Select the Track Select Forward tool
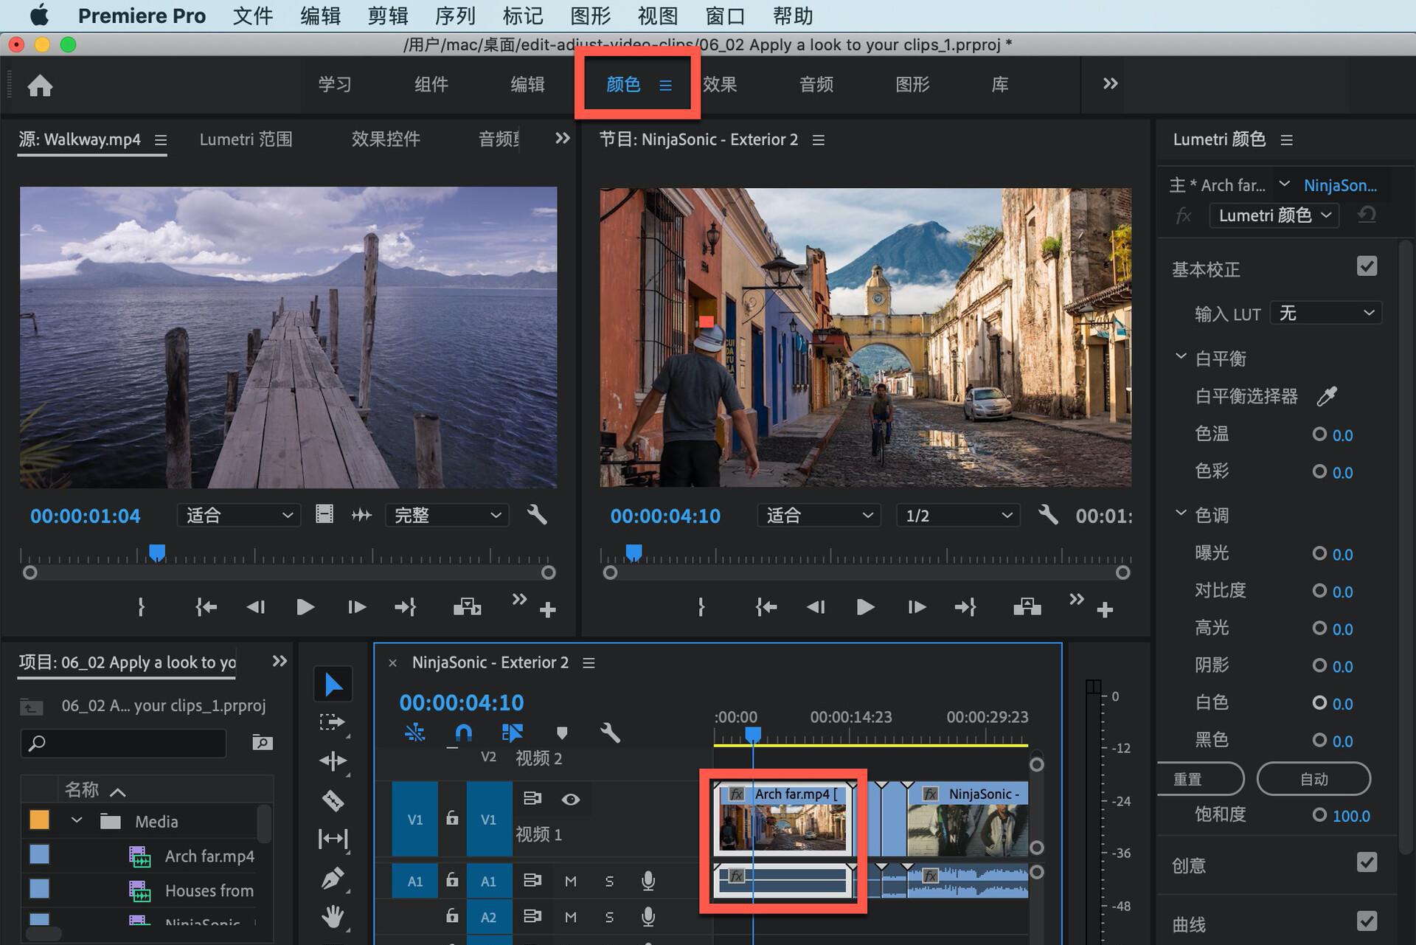 point(333,722)
